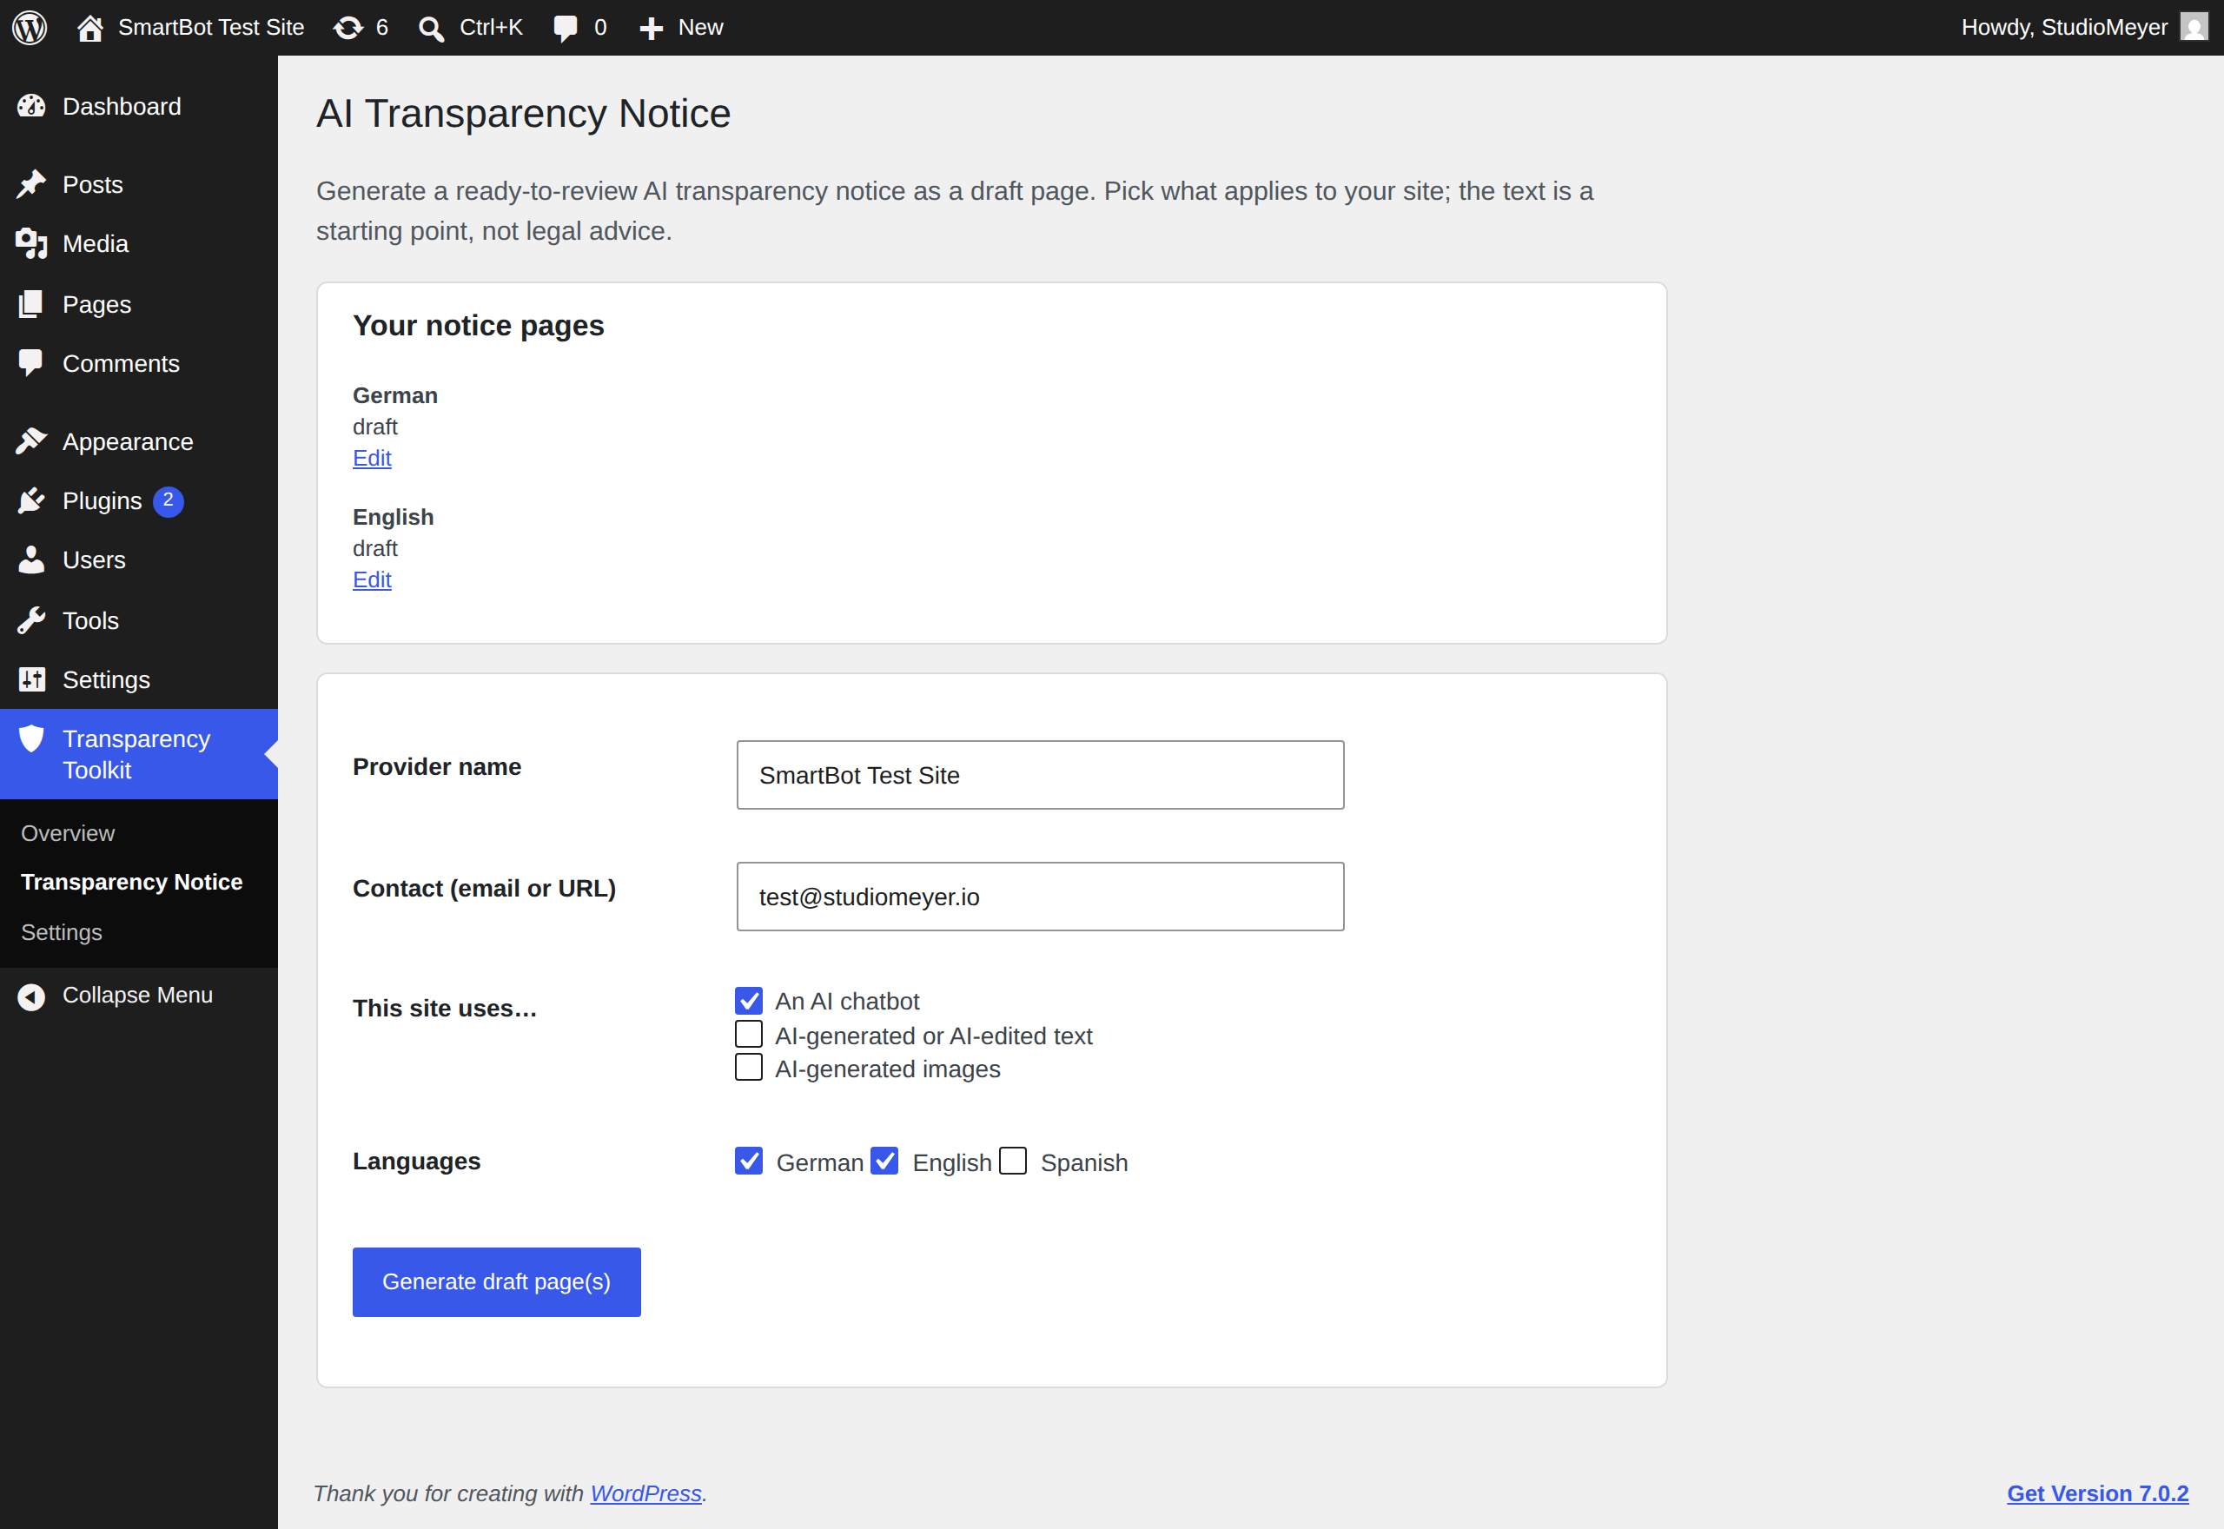Screen dimensions: 2224x1529
Task: Click New in the admin bar
Action: tap(700, 28)
